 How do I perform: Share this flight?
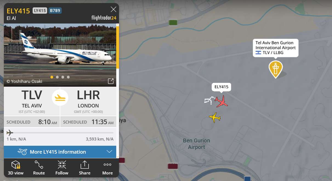[x=85, y=168]
